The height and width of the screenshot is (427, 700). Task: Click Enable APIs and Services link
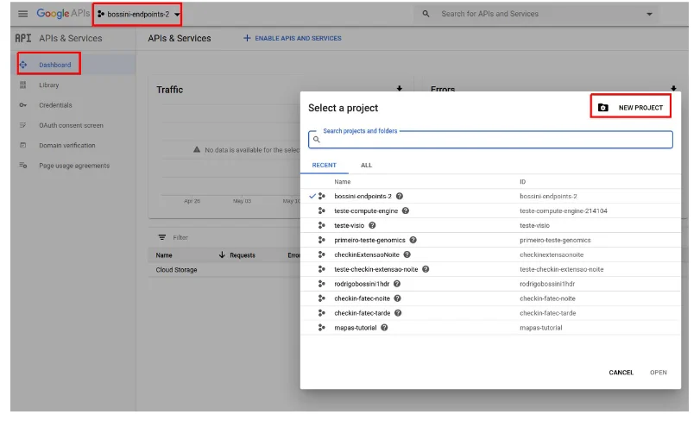click(293, 38)
